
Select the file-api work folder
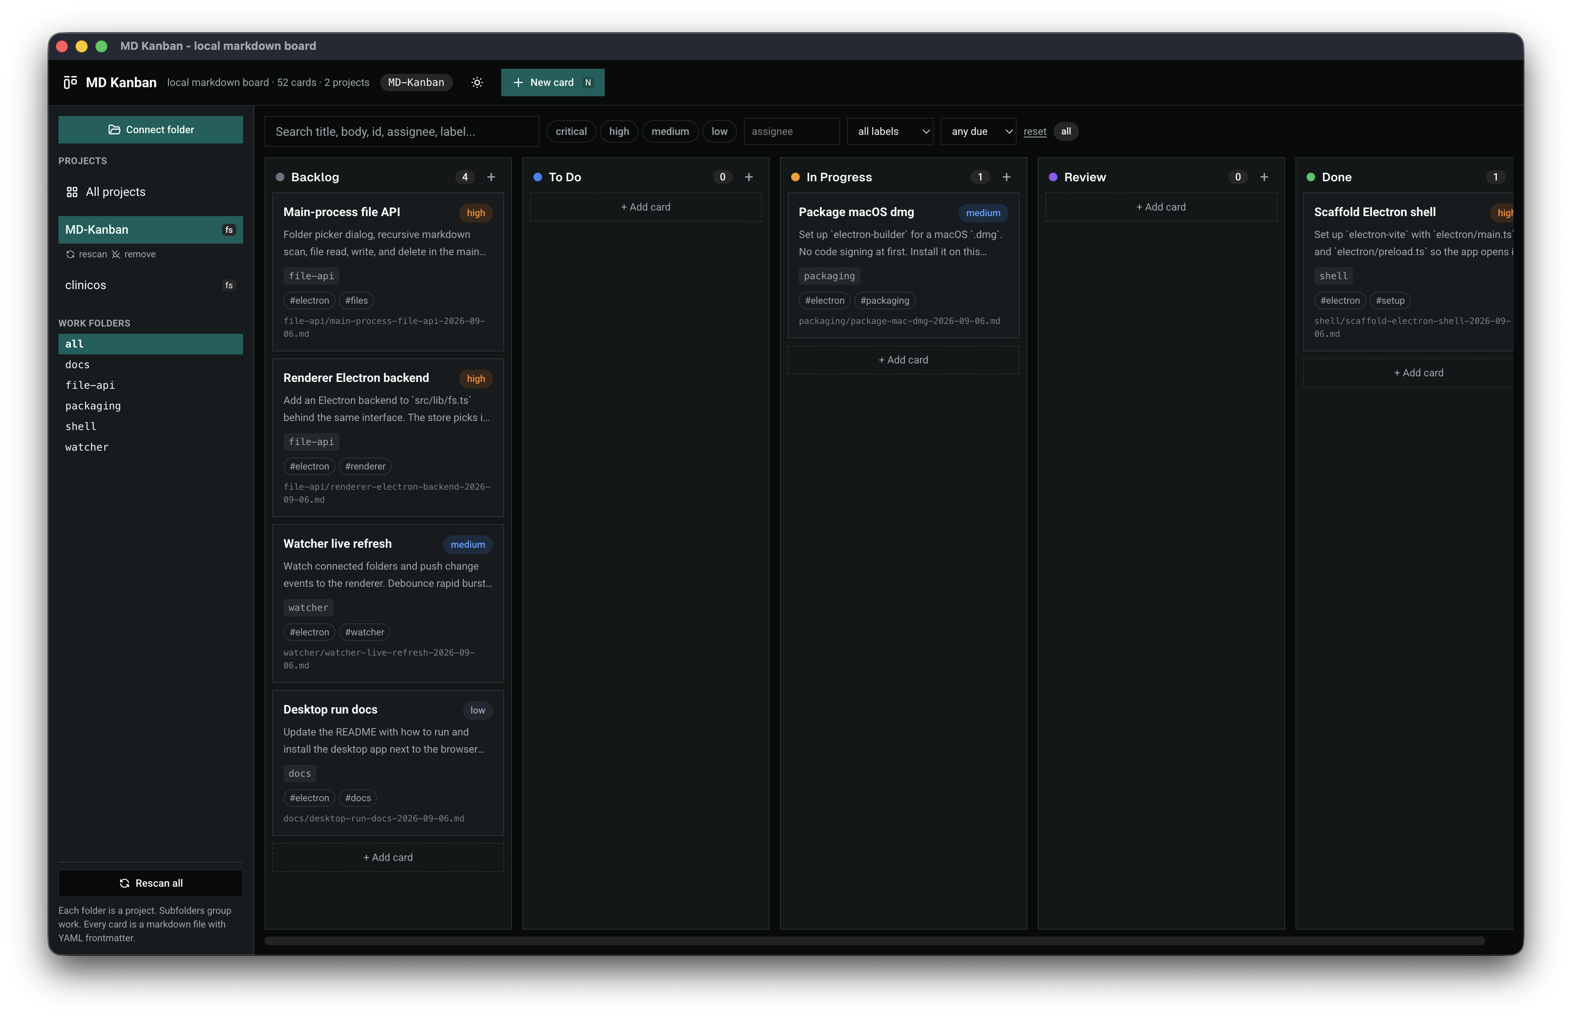(x=151, y=385)
